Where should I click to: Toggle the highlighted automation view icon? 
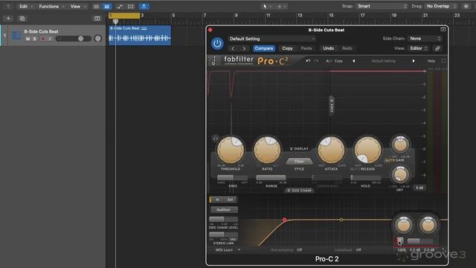tap(107, 7)
